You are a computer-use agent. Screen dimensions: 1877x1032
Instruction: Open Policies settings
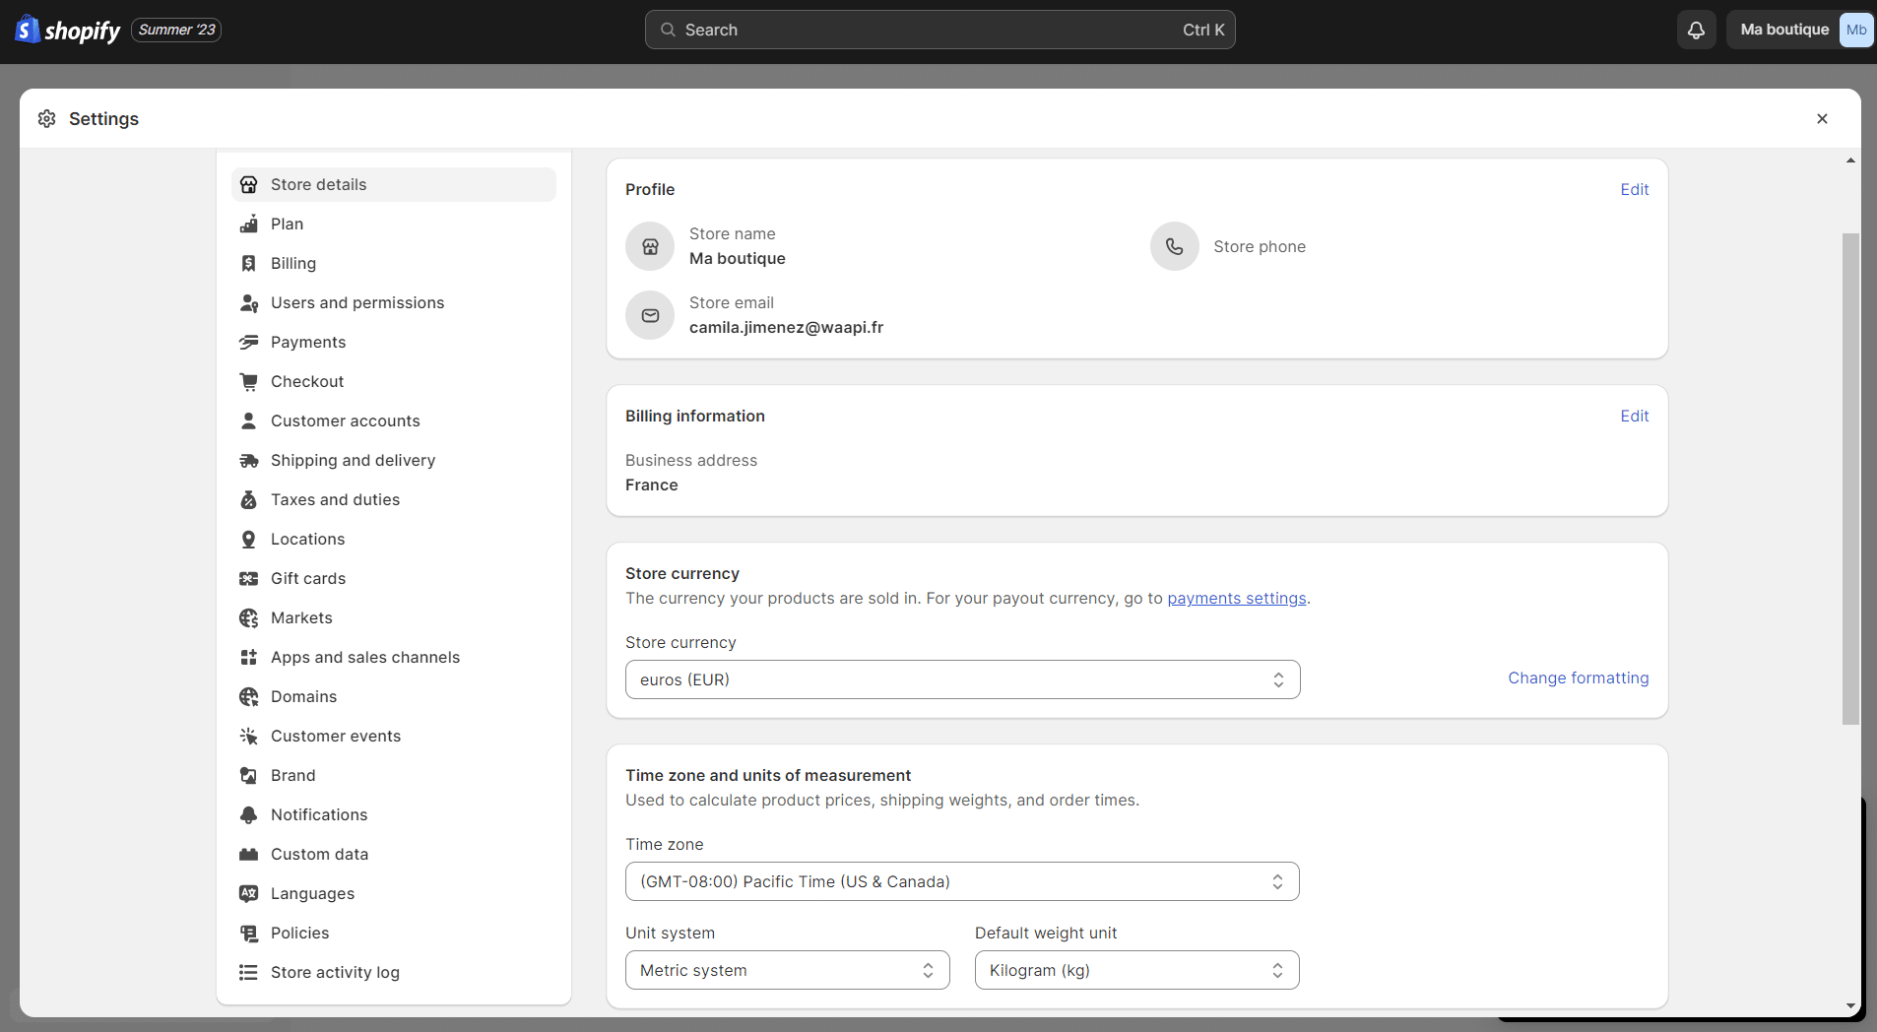coord(394,933)
